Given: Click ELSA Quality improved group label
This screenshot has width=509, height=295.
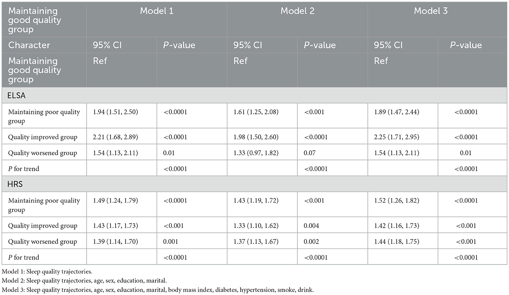Looking at the screenshot, I should coord(43,137).
